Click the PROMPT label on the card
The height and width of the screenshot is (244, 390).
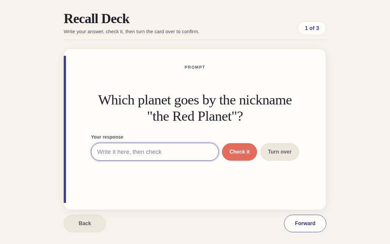click(x=195, y=67)
